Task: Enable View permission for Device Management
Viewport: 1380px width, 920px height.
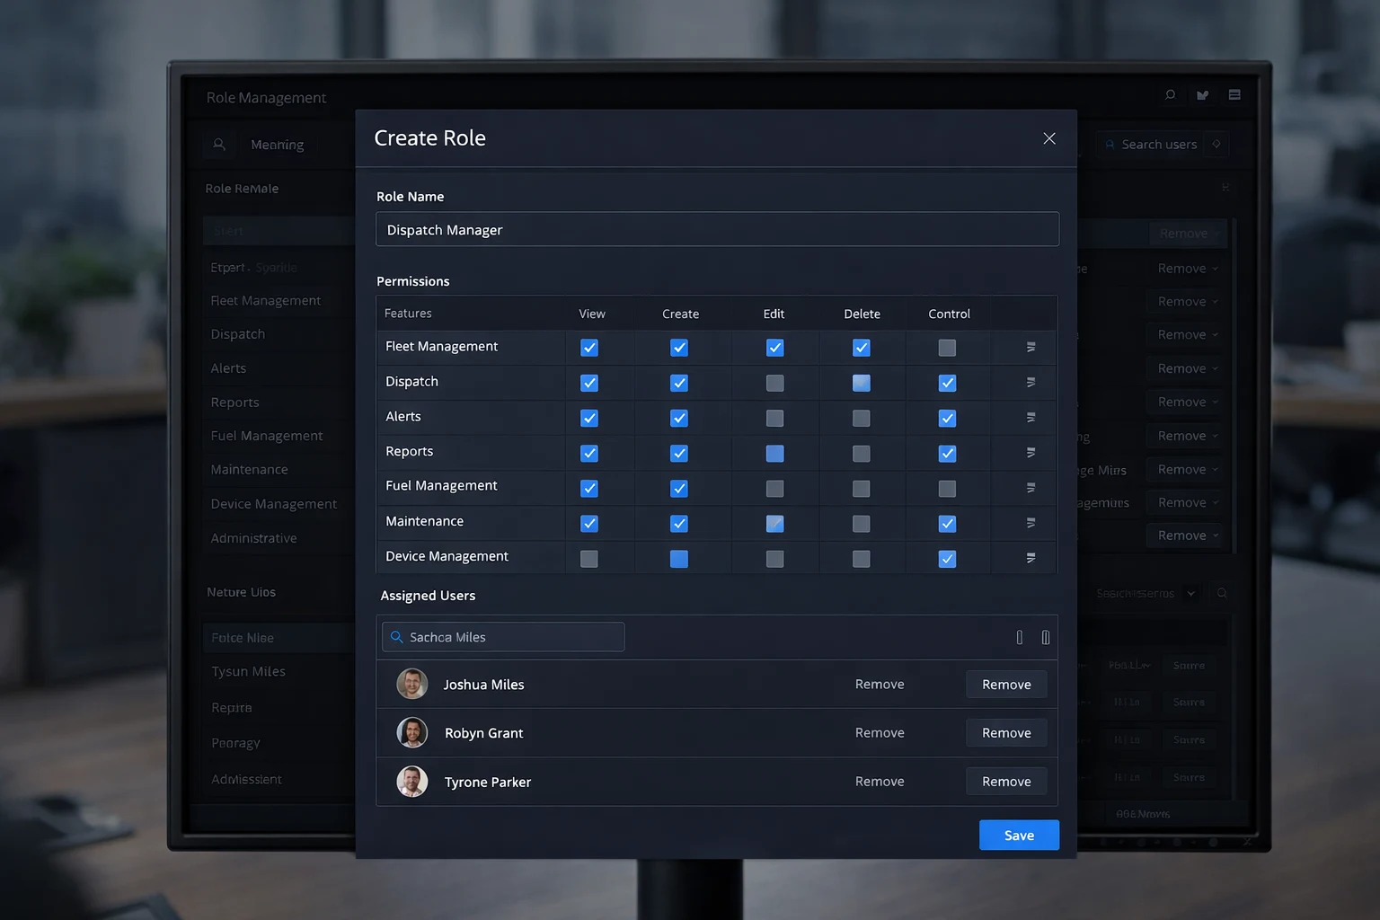Action: click(x=589, y=559)
